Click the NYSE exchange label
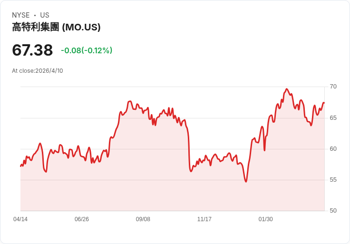 (21, 15)
